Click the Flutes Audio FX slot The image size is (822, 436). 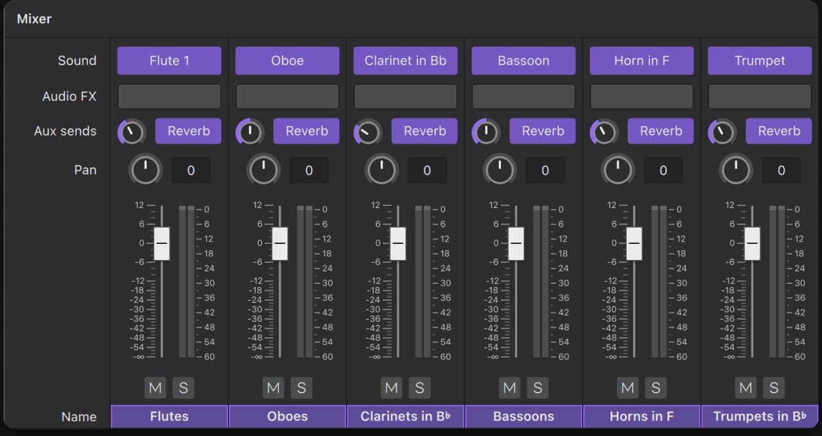pyautogui.click(x=170, y=96)
